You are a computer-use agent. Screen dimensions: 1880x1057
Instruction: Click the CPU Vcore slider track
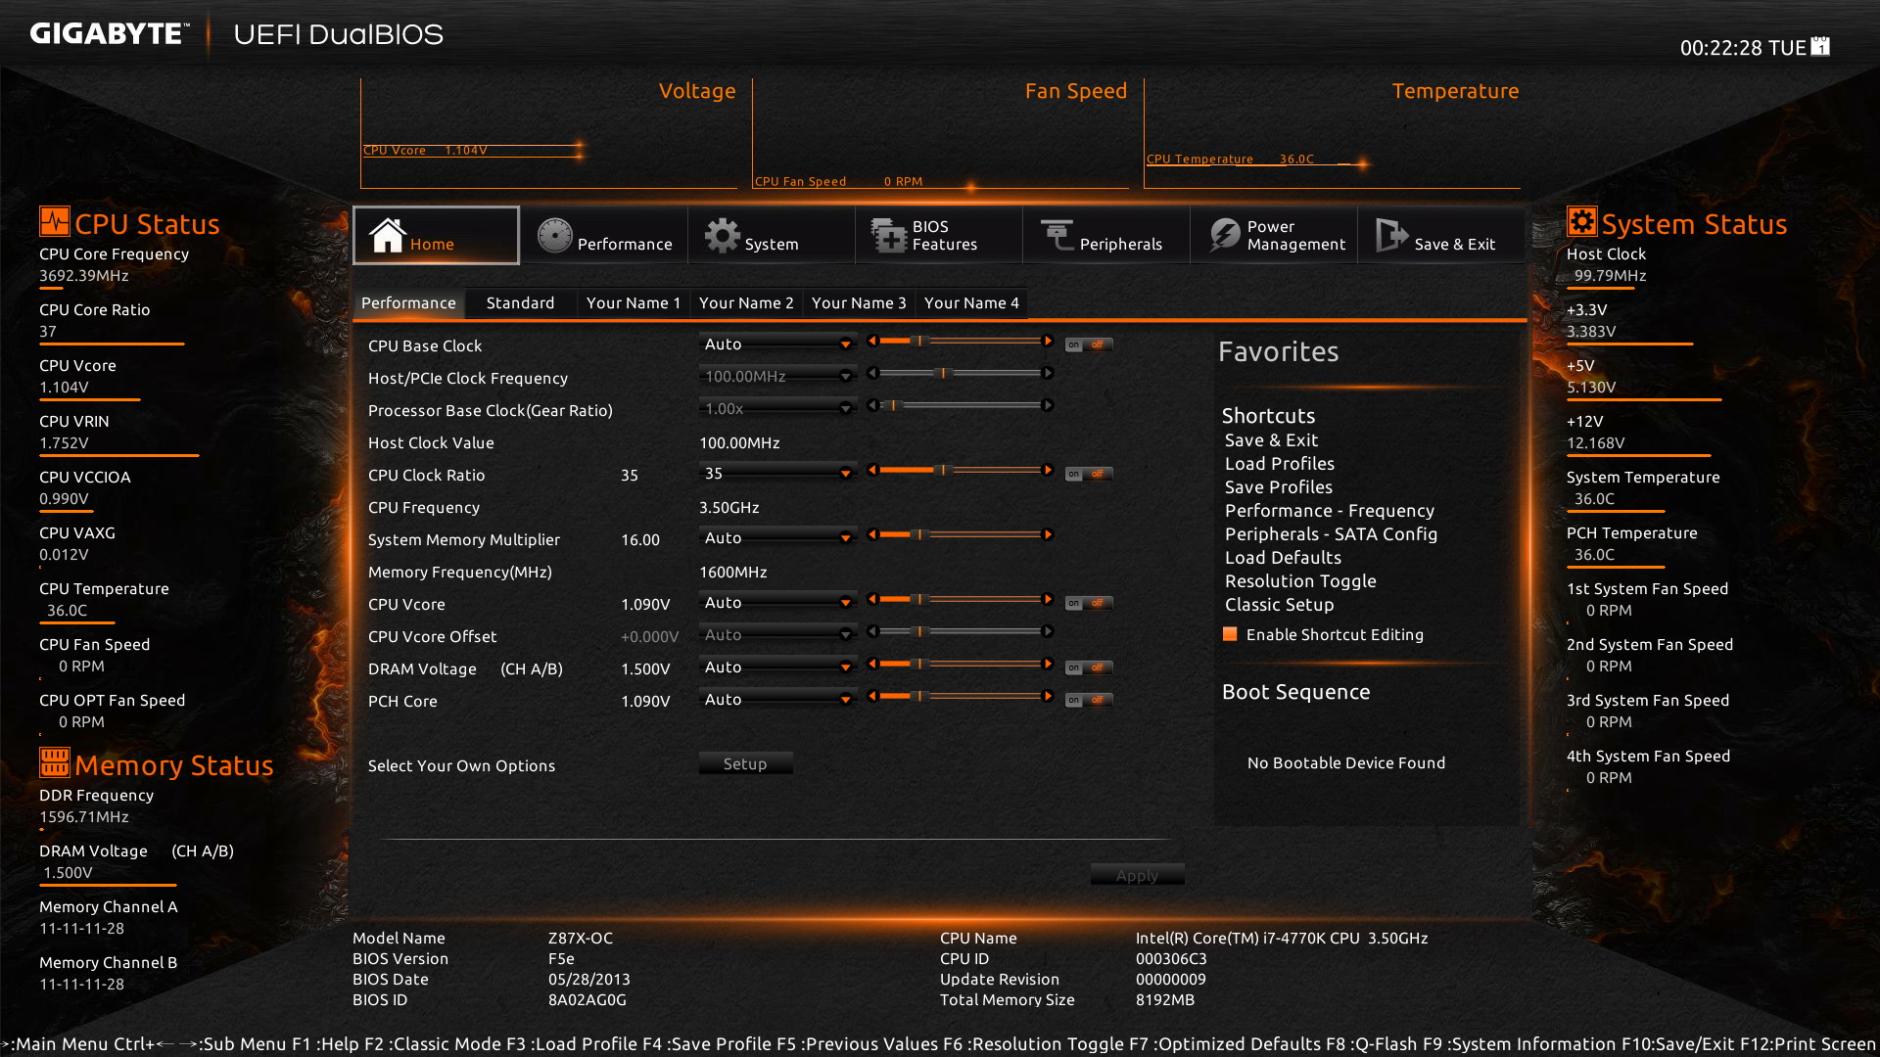click(x=960, y=599)
